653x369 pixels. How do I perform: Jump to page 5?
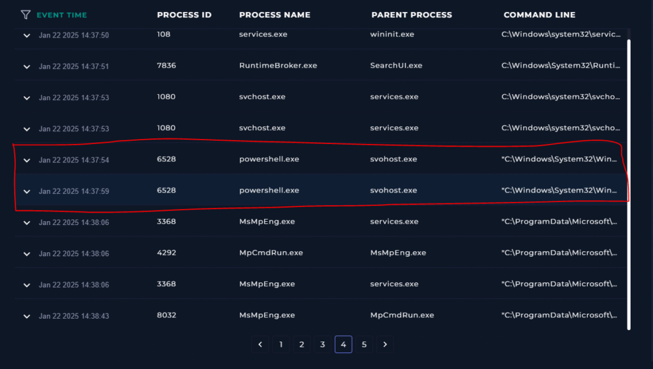(364, 344)
